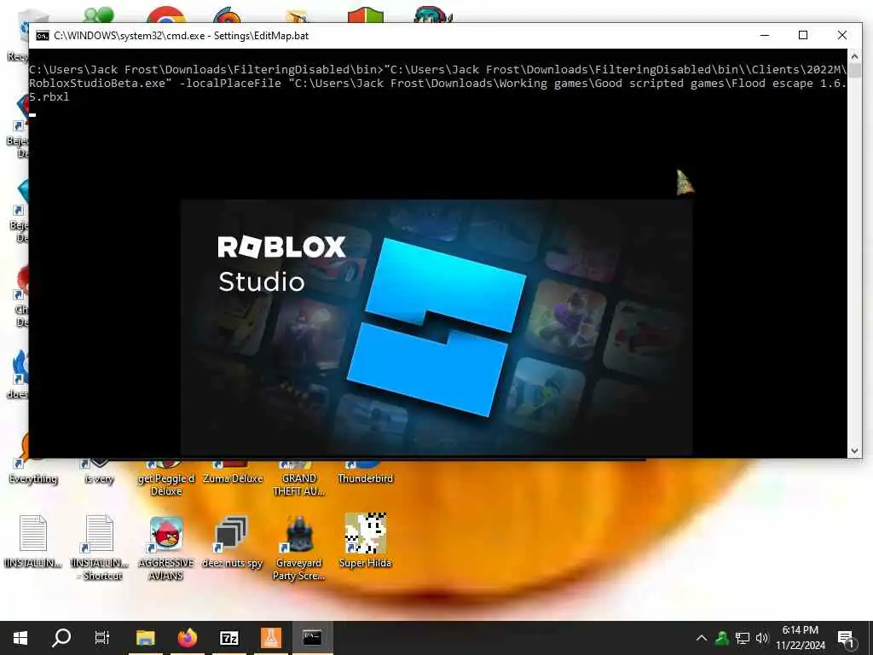Image resolution: width=873 pixels, height=655 pixels.
Task: Open the 6:14 PM clock flyout
Action: pyautogui.click(x=800, y=630)
